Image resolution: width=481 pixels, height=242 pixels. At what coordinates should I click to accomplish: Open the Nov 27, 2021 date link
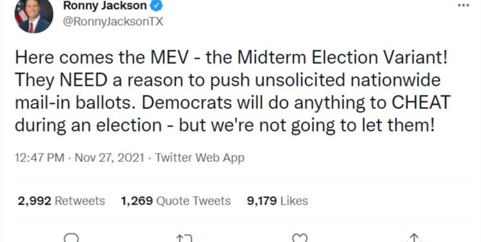pyautogui.click(x=110, y=157)
